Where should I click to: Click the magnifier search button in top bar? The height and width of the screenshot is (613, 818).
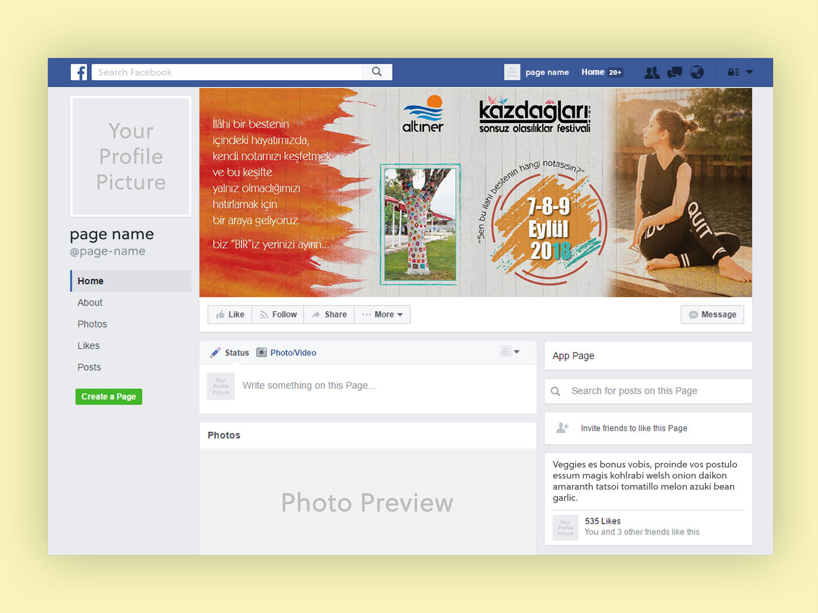pos(377,72)
